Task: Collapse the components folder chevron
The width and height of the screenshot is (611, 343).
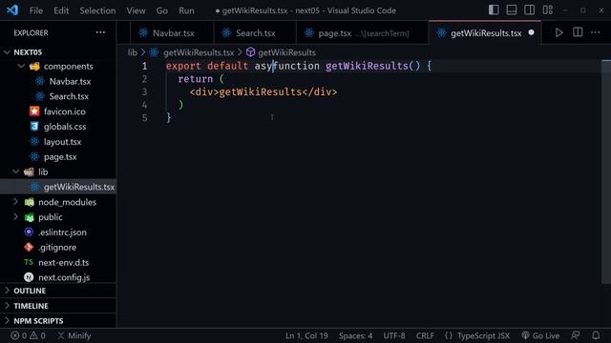Action: pos(21,66)
